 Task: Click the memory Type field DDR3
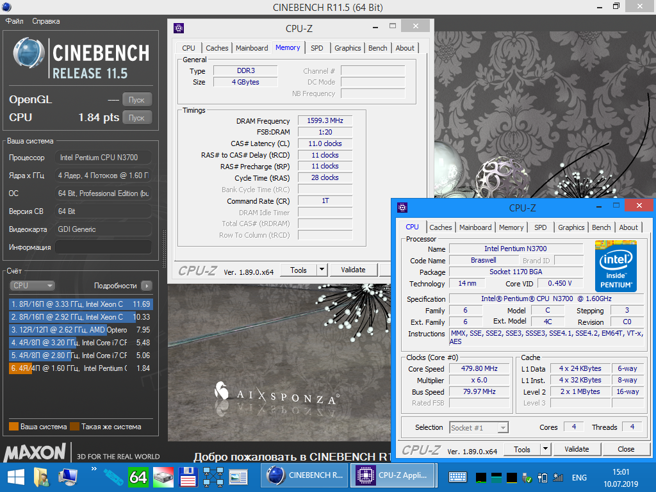coord(245,70)
